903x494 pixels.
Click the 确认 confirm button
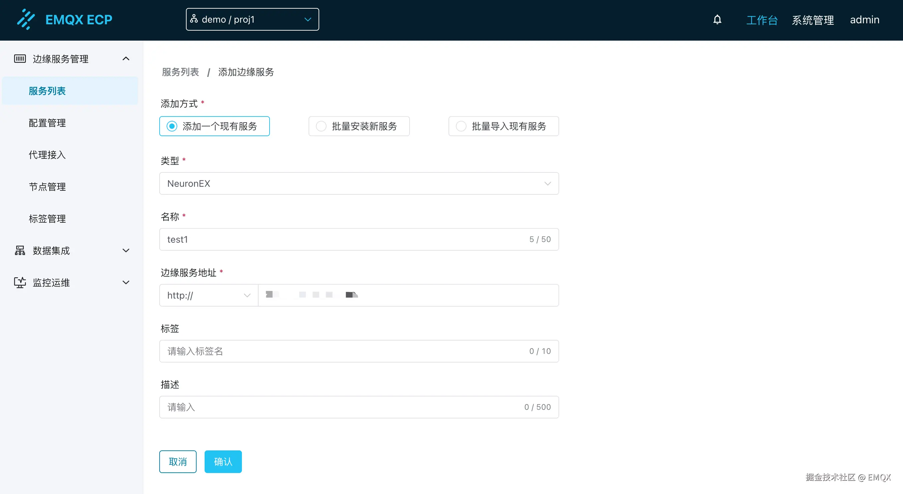coord(223,461)
